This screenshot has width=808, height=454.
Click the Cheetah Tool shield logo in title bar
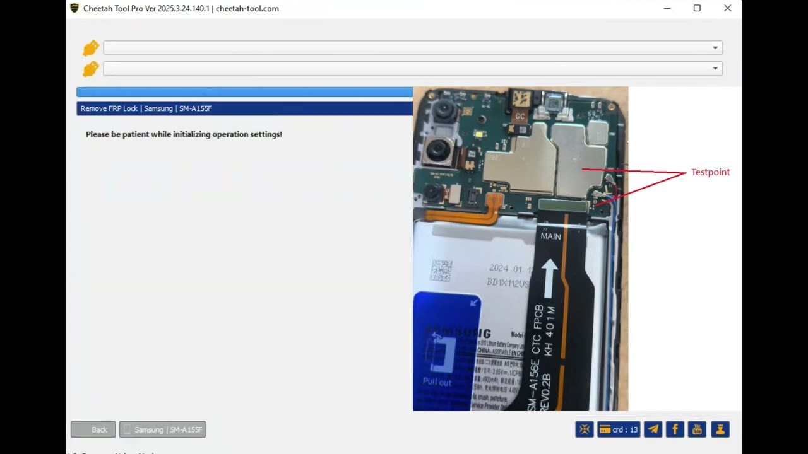74,8
